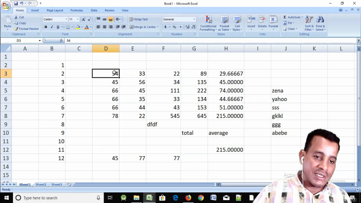Viewport: 361px width, 203px height.
Task: Toggle Bottom Align
Action: click(x=111, y=19)
